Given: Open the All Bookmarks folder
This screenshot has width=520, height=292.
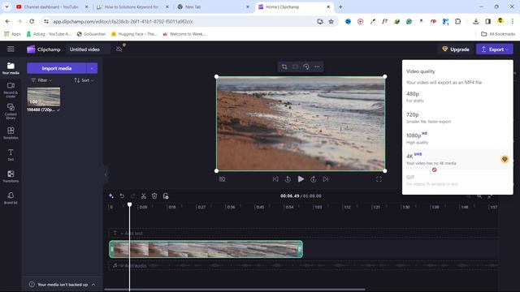Looking at the screenshot, I should 498,34.
